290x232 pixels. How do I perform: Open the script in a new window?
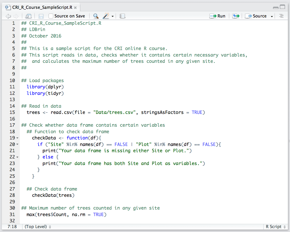point(28,16)
